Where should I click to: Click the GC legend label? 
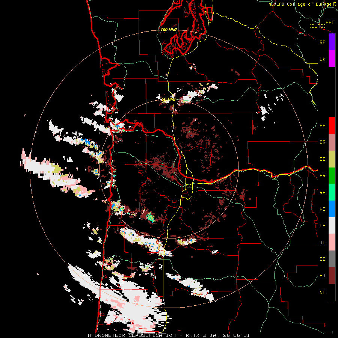coord(322,259)
